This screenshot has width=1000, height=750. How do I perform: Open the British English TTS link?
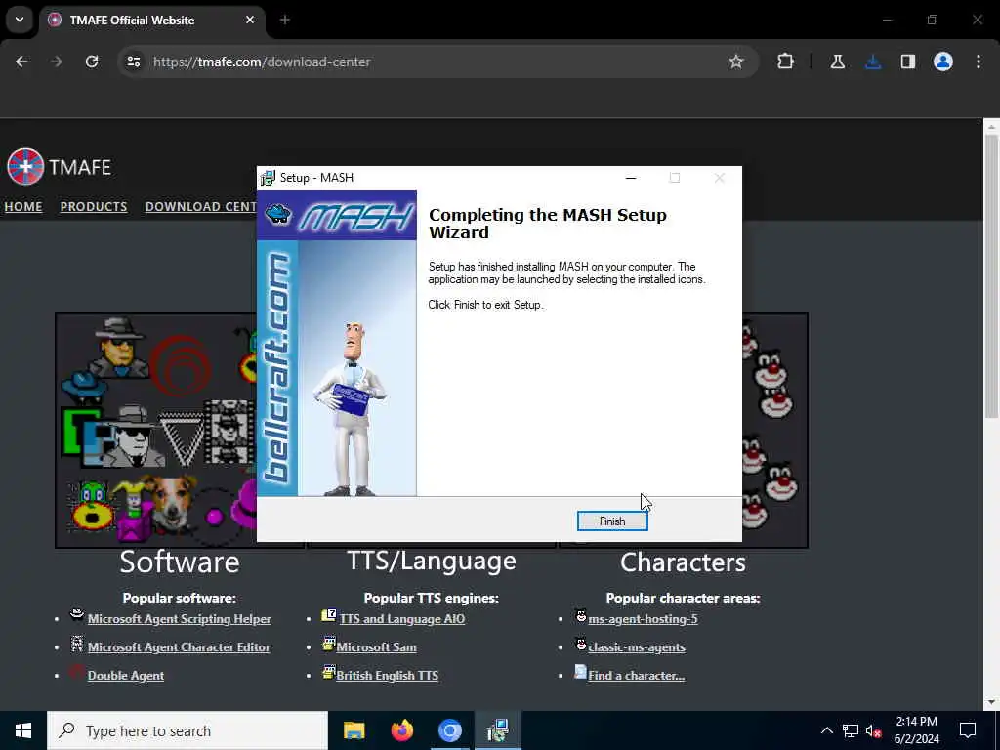[x=387, y=676]
